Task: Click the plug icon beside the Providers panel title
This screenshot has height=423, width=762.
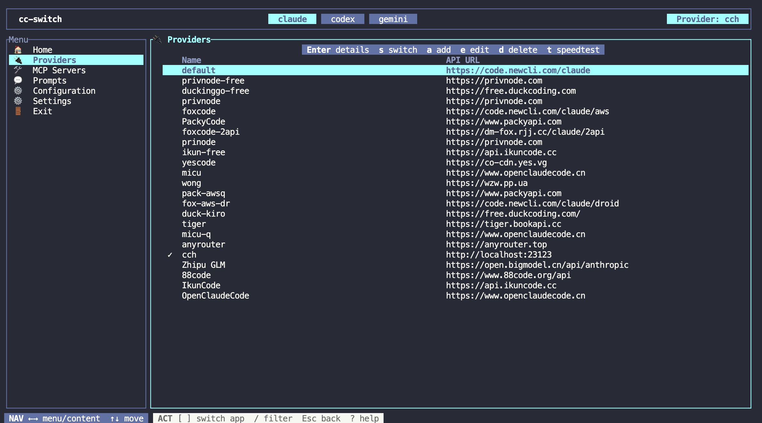Action: [158, 39]
